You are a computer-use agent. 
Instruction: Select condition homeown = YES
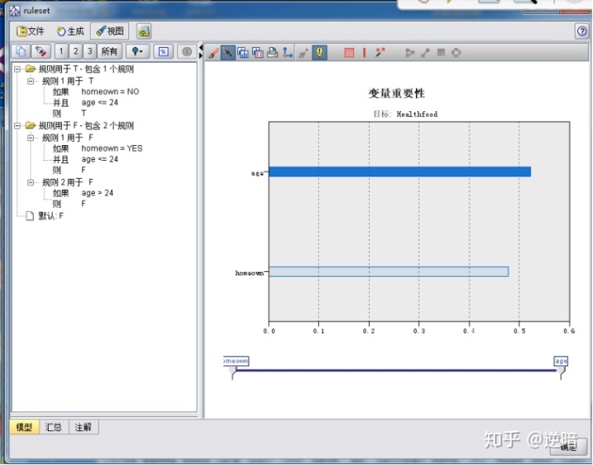(112, 148)
